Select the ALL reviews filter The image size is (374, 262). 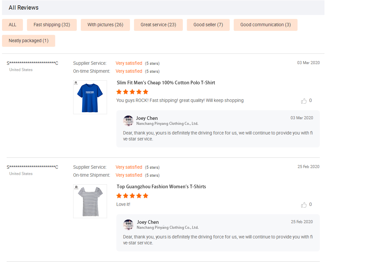(12, 25)
